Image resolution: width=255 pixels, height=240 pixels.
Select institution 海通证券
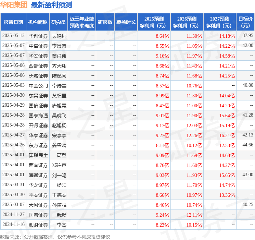38,175
